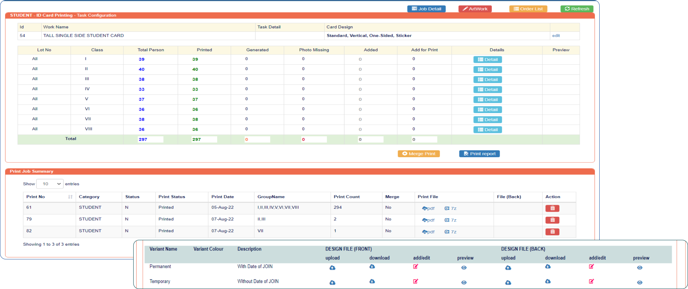The image size is (688, 289).
Task: Upload front design file for Permanent variant
Action: pos(332,268)
